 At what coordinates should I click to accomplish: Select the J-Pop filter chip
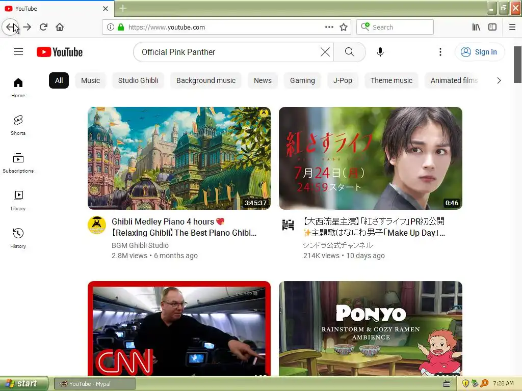[x=343, y=80]
